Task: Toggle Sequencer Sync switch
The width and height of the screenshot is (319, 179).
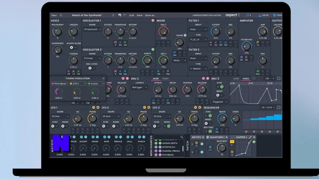Action: tap(208, 116)
